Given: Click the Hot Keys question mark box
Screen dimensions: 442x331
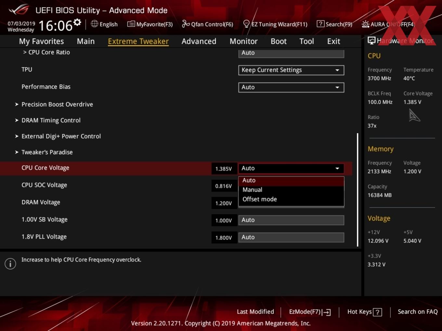Looking at the screenshot, I should coord(377,312).
